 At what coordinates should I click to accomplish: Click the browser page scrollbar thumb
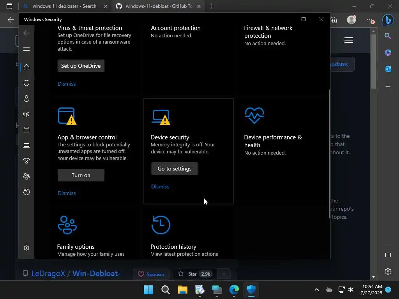[373, 61]
